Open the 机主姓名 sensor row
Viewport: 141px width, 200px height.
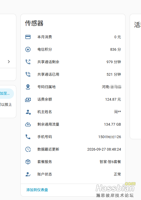73,112
